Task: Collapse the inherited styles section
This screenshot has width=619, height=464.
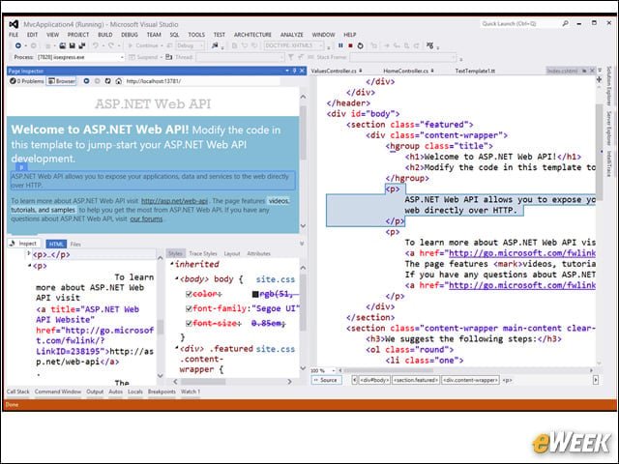Action: click(x=172, y=263)
